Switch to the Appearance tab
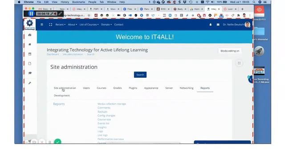285x160 pixels. [x=151, y=88]
